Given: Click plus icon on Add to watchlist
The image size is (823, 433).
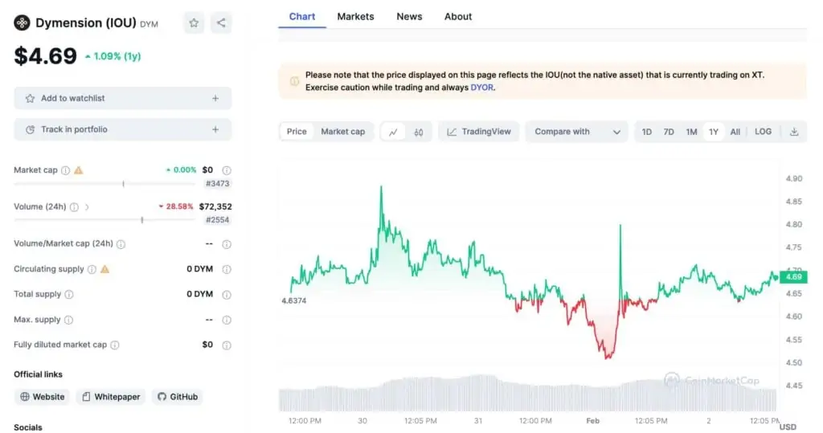Looking at the screenshot, I should (x=215, y=98).
